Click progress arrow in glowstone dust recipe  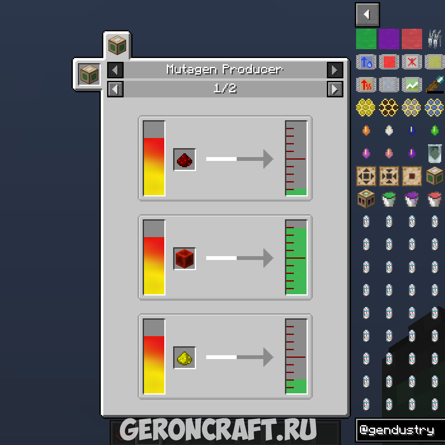240,357
